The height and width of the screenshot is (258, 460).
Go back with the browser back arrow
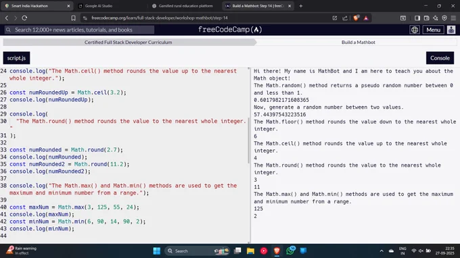coord(7,18)
